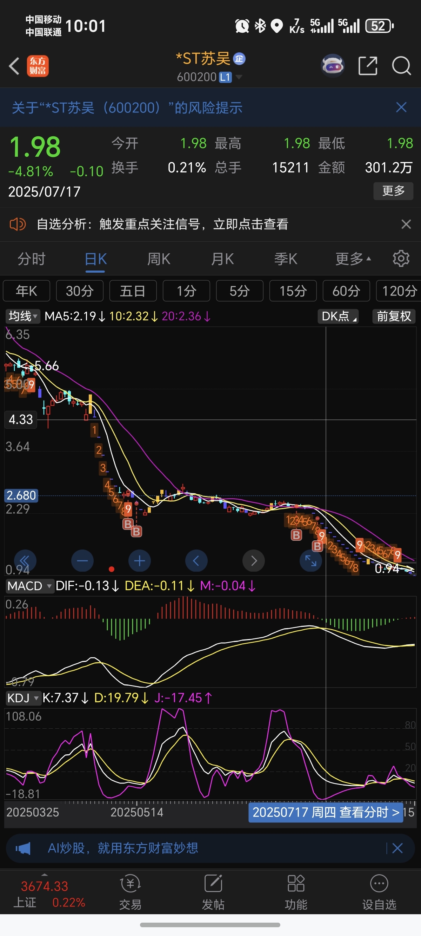Image resolution: width=421 pixels, height=936 pixels.
Task: Tap the battery 52 indicator
Action: tap(379, 26)
